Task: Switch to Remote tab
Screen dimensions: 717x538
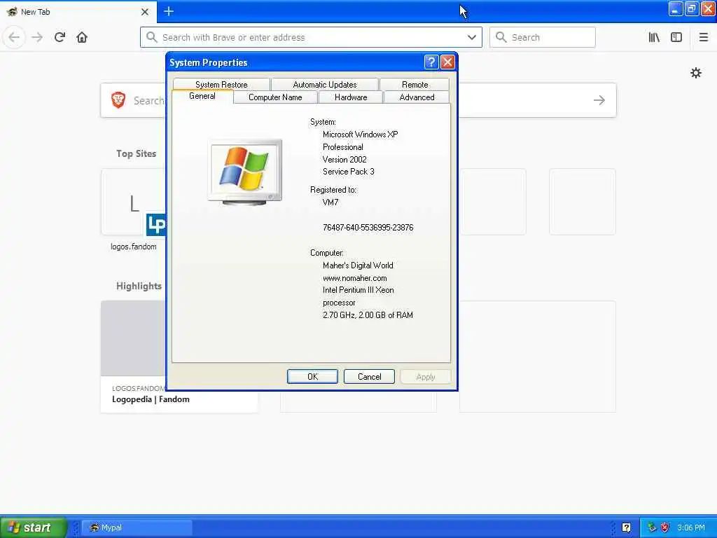Action: tap(415, 85)
